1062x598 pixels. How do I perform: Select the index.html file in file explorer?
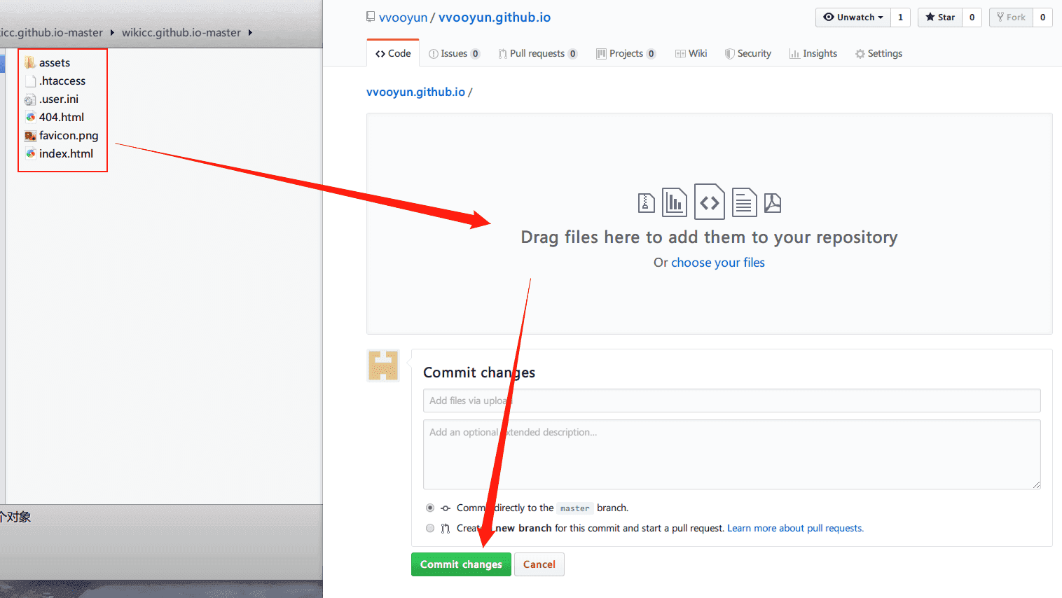60,154
